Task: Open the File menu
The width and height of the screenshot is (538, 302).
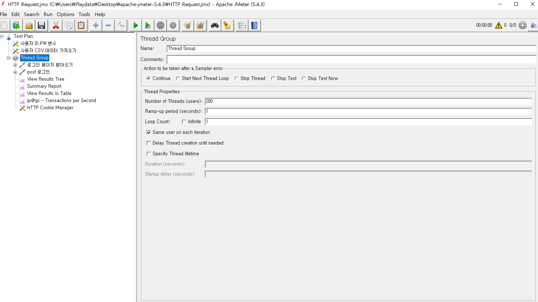Action: 4,14
